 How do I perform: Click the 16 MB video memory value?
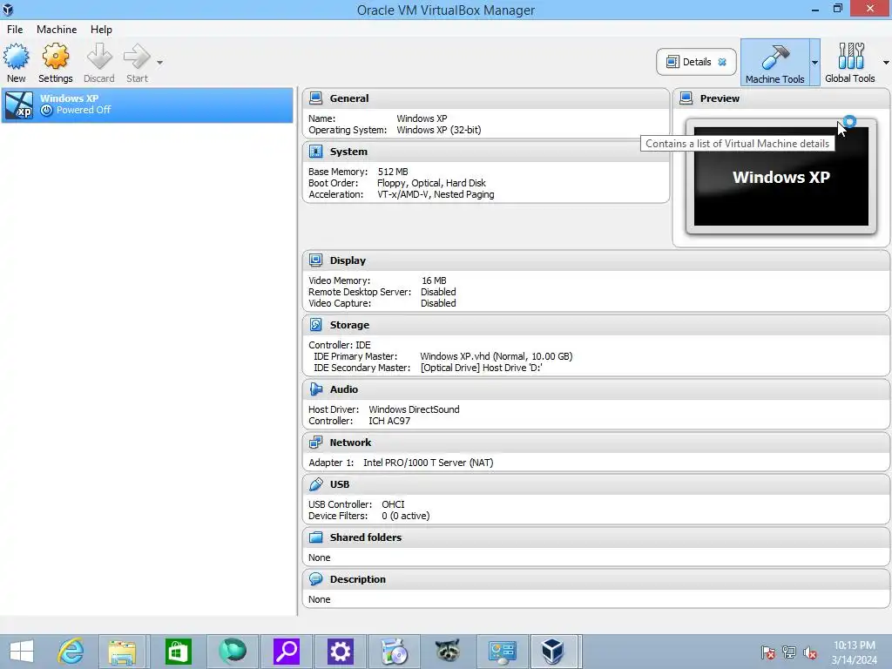pos(434,280)
